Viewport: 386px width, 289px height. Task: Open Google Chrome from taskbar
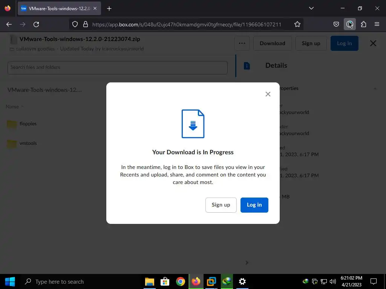[181, 281]
